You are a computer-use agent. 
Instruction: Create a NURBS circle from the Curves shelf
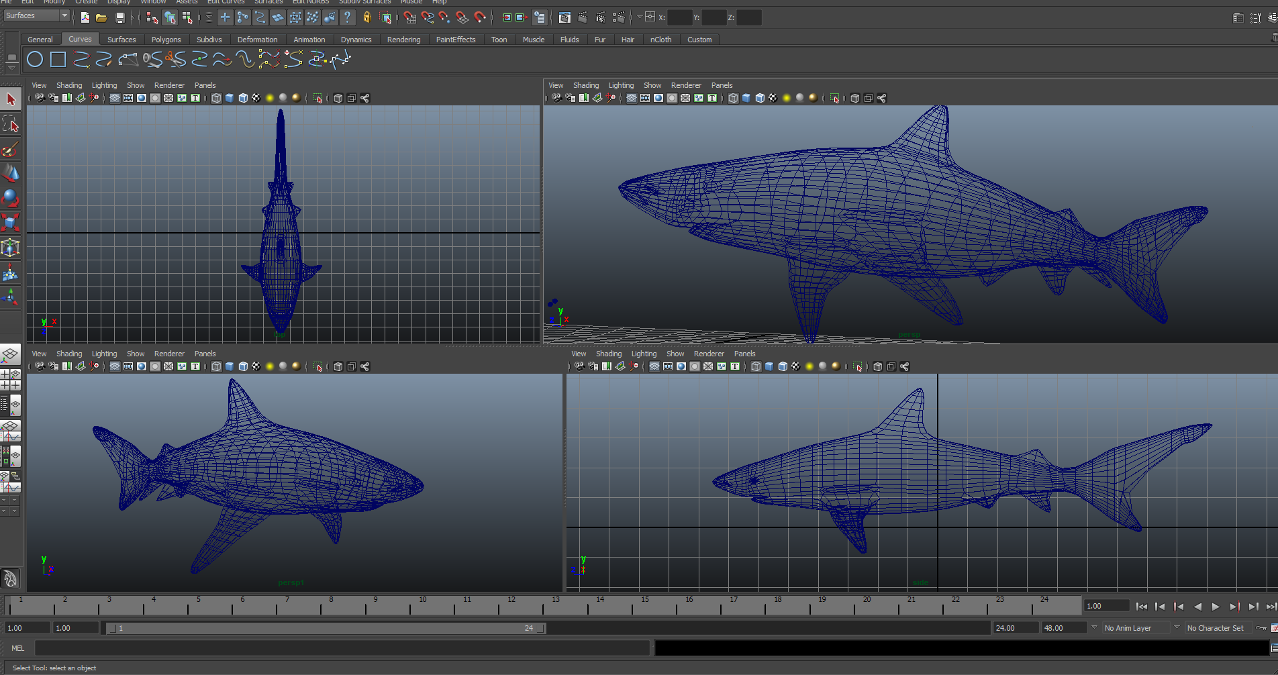(35, 60)
